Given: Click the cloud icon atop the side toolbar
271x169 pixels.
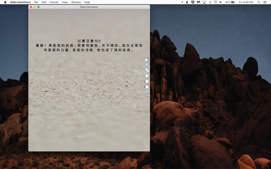Looking at the screenshot, I should click(x=147, y=59).
